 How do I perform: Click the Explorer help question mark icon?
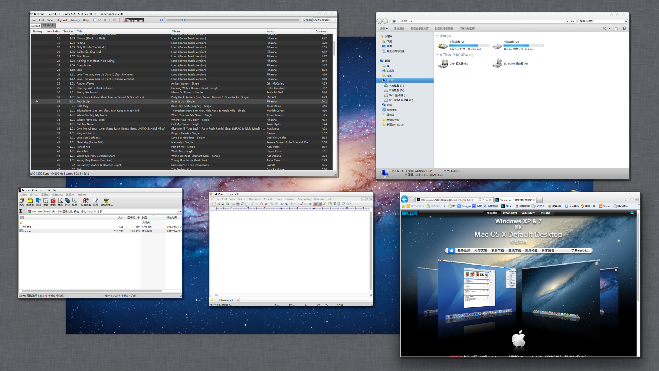tap(624, 29)
